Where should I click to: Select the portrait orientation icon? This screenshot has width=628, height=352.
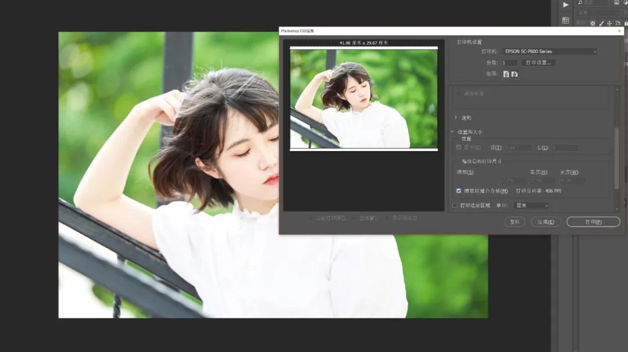pos(505,74)
